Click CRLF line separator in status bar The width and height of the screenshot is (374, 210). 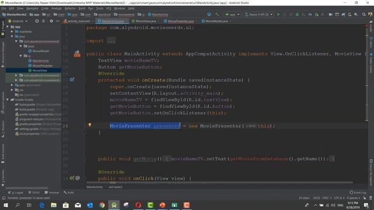pyautogui.click(x=327, y=198)
